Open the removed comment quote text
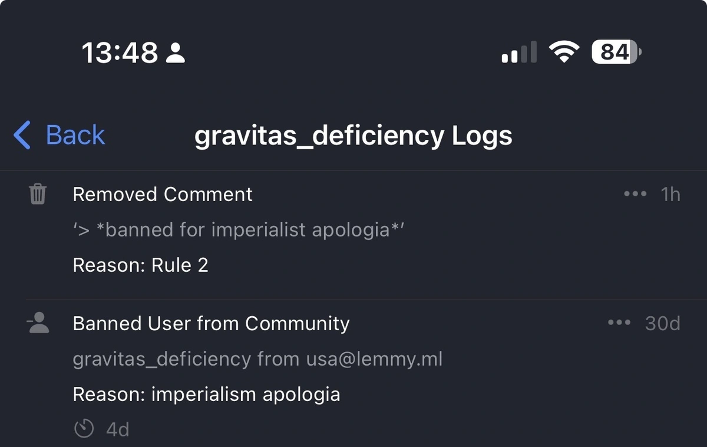This screenshot has height=447, width=707. (238, 229)
